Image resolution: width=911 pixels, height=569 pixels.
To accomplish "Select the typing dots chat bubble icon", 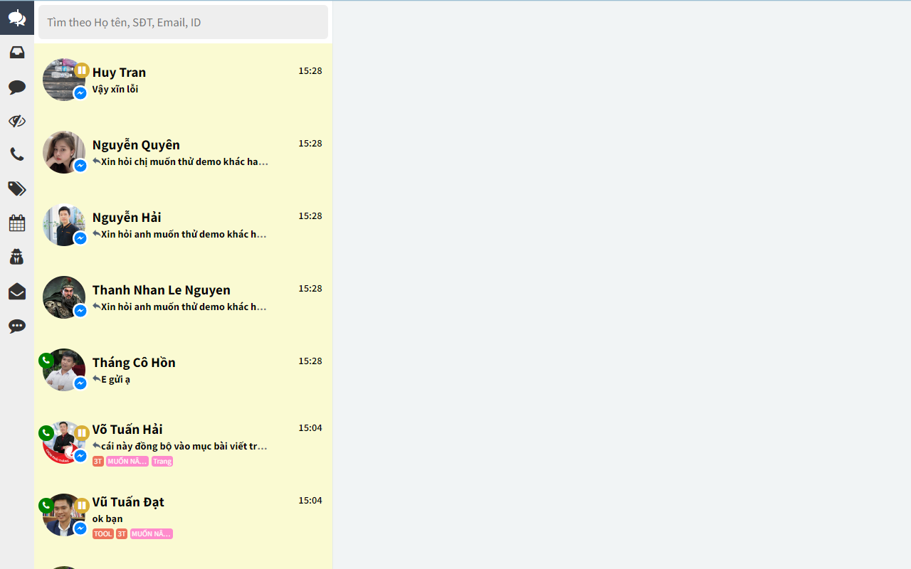I will pyautogui.click(x=17, y=326).
